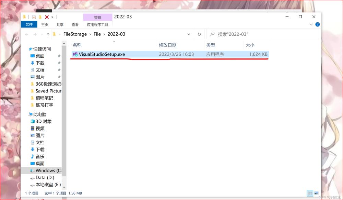Click the Properties icon in quick access toolbar
This screenshot has width=343, height=200.
[x=34, y=17]
